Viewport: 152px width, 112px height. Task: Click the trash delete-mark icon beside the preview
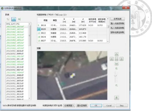point(117,98)
